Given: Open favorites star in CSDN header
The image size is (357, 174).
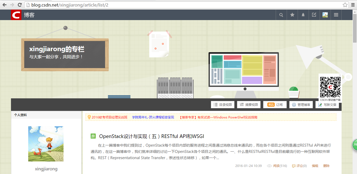Looking at the screenshot, I should (292, 15).
